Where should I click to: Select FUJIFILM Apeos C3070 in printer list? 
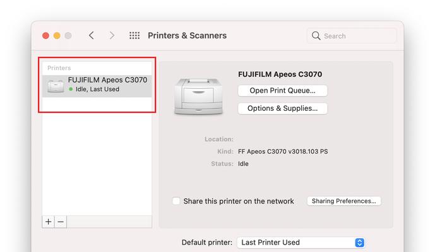coord(107,81)
